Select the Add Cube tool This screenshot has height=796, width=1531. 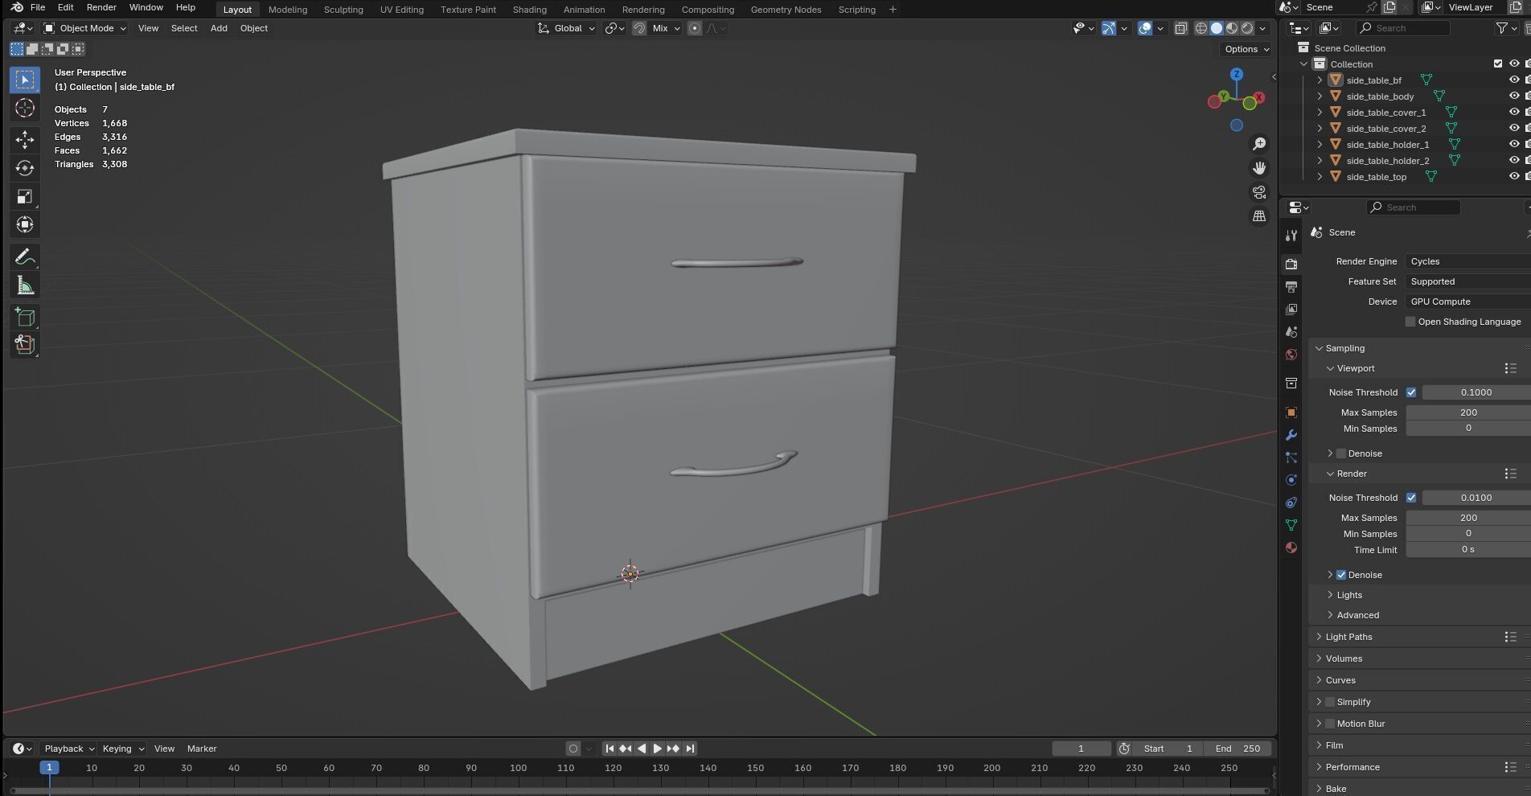pos(25,317)
